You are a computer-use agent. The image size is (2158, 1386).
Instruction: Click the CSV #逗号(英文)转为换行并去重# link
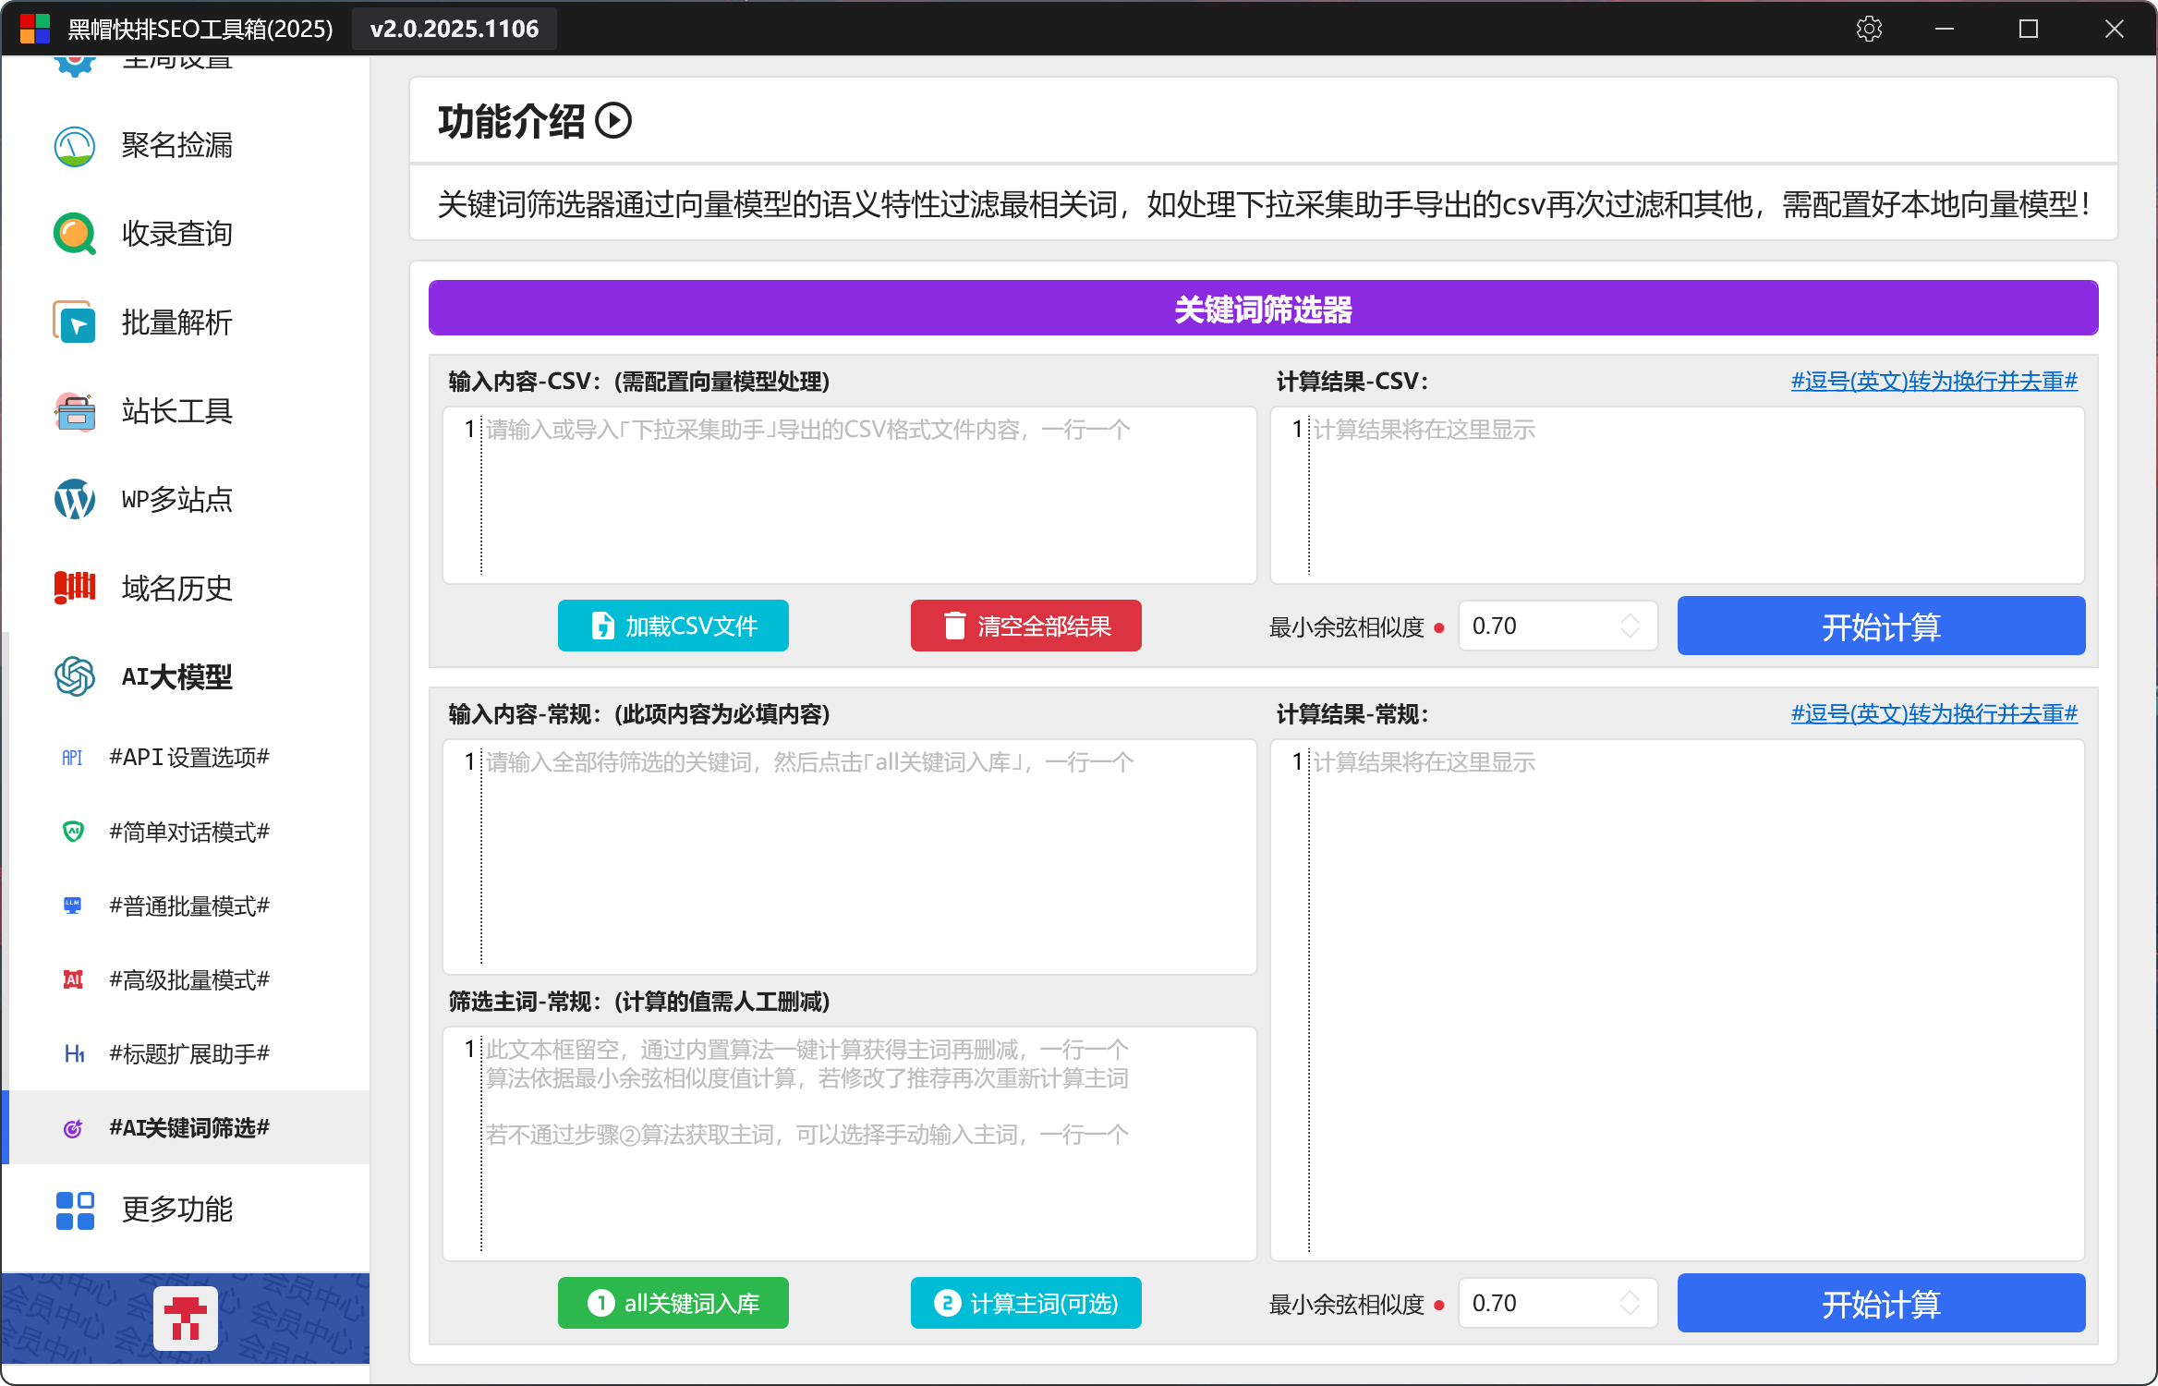(1934, 381)
